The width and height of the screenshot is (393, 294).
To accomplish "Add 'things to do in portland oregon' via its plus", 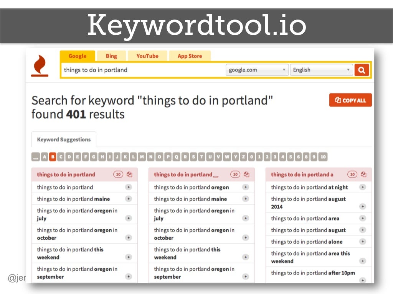I will 246,187.
